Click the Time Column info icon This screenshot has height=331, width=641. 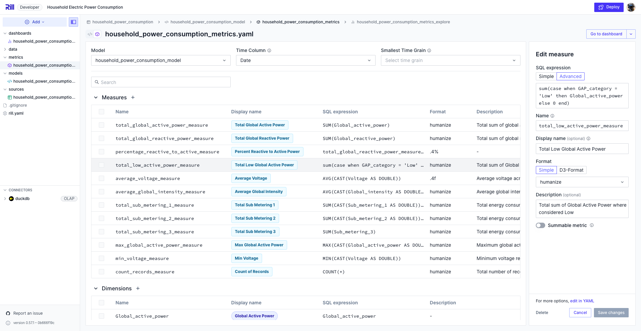[x=269, y=51]
